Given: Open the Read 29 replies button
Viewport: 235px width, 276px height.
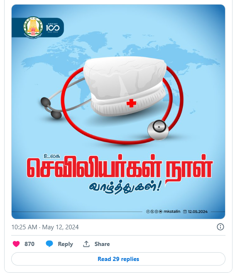Looking at the screenshot, I should point(118,259).
